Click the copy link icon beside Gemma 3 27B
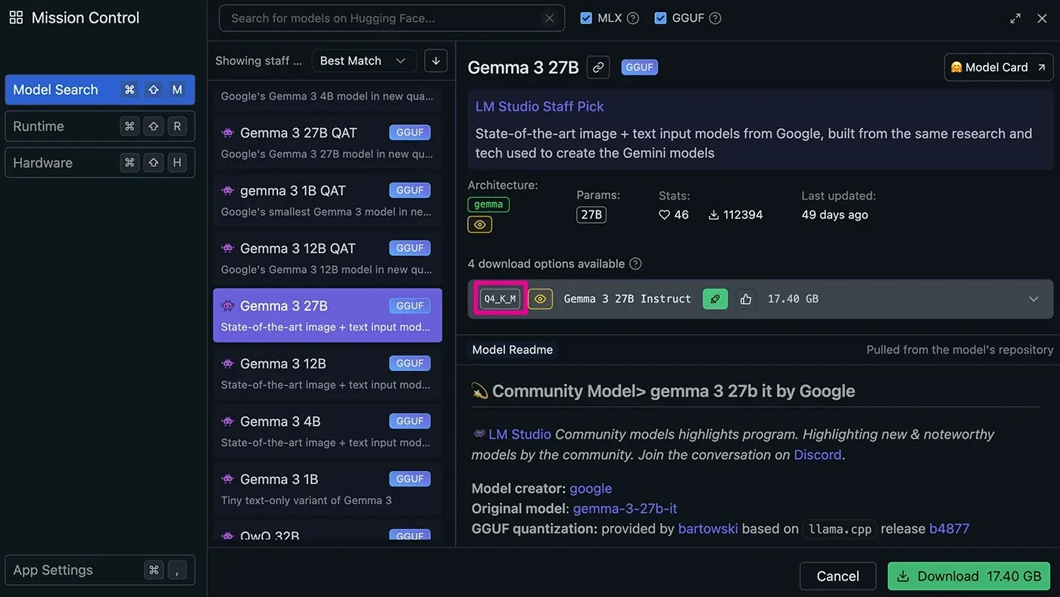Image resolution: width=1060 pixels, height=597 pixels. tap(598, 67)
